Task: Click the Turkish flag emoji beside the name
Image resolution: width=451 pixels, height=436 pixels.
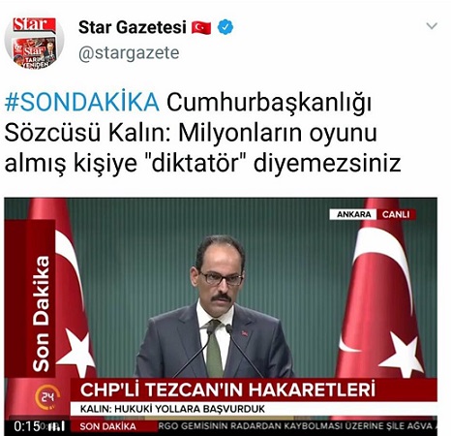Action: [201, 28]
